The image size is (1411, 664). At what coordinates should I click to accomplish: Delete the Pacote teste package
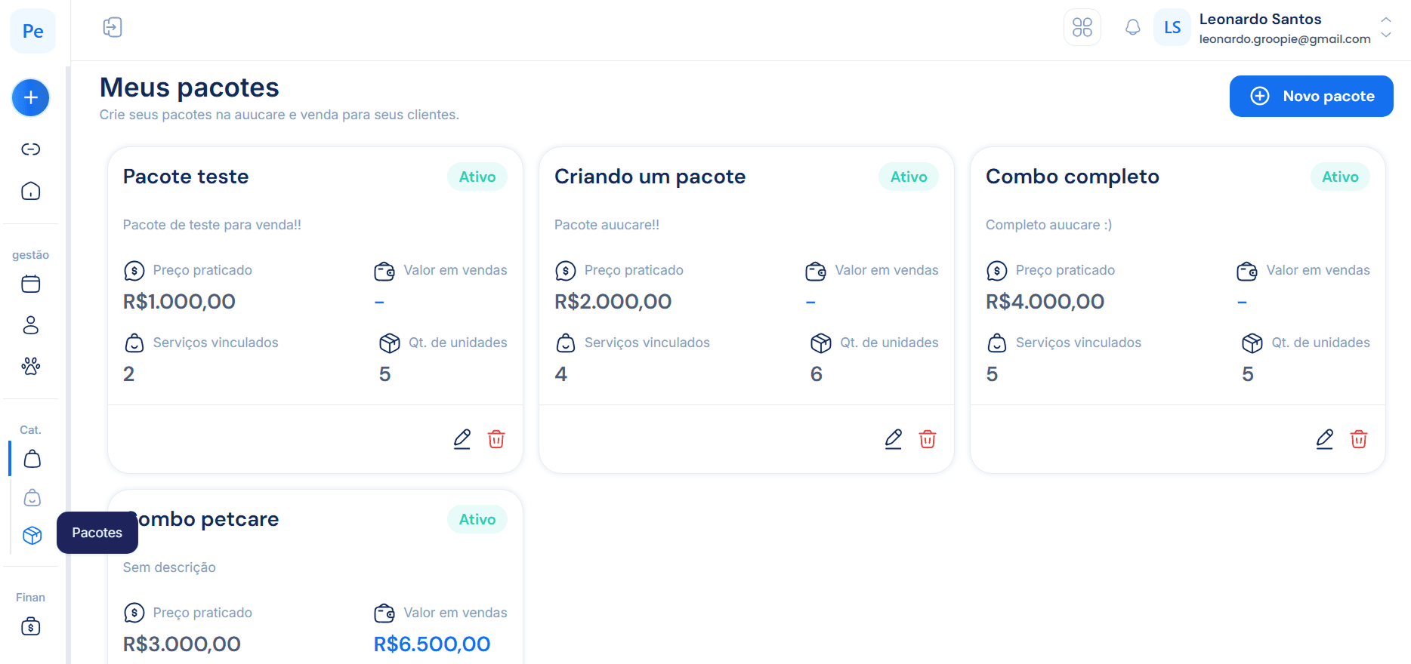coord(496,439)
